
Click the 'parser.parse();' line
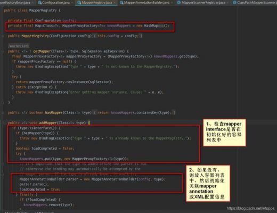34,184
